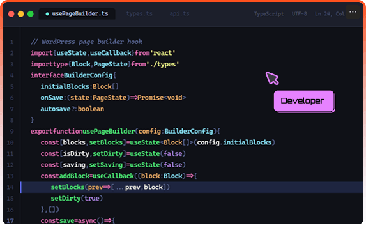
Task: Click 'boolean' type on line 7
Action: pos(91,109)
